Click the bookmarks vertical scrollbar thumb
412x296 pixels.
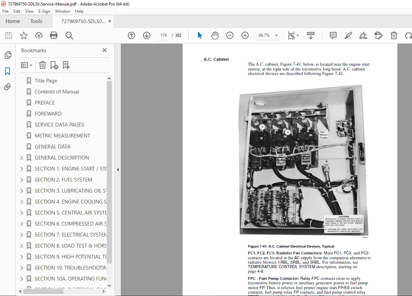pos(109,172)
